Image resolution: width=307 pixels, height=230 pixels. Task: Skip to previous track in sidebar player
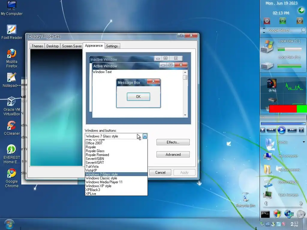(271, 130)
